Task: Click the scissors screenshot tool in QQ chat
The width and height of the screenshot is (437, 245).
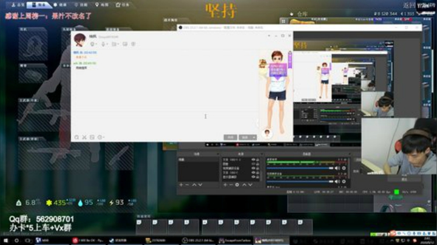Action: [x=84, y=137]
